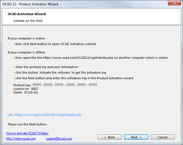
Task: Select the Product key text line
Action: [55, 85]
